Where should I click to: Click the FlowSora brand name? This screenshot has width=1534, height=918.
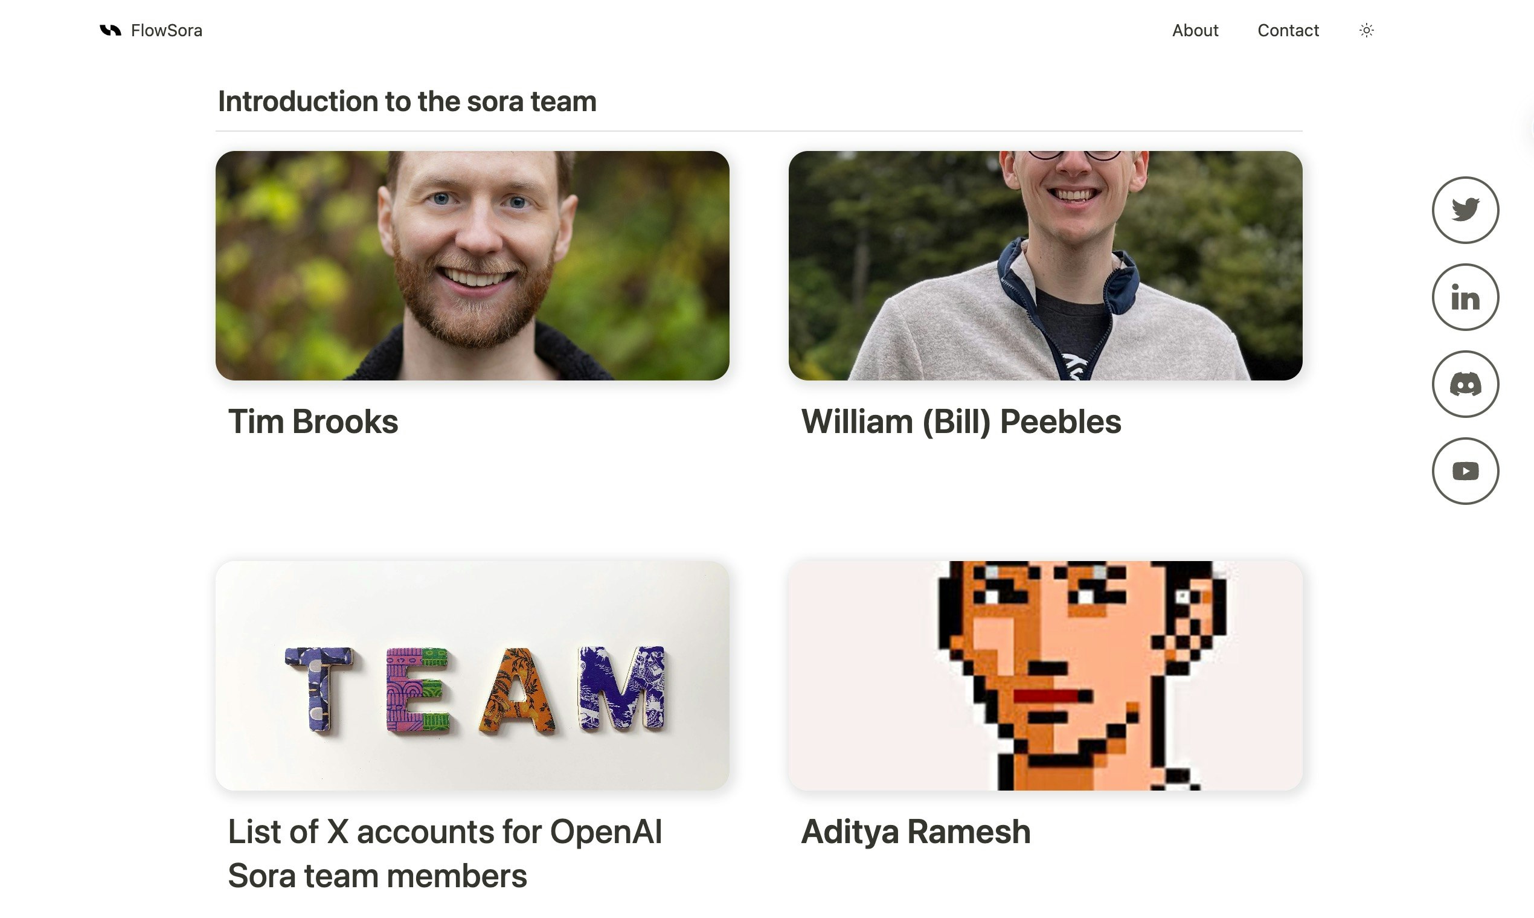tap(167, 30)
